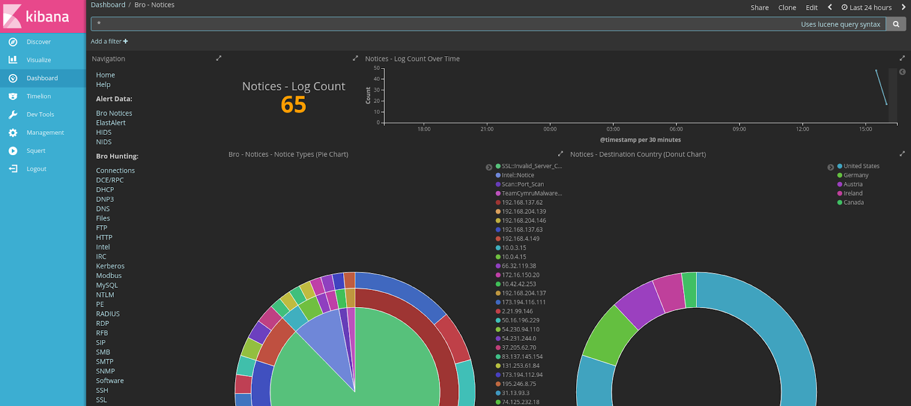
Task: Click the United States legend color dot
Action: pos(839,166)
